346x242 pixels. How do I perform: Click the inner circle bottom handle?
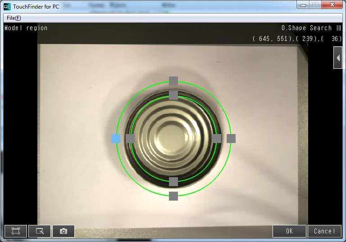coord(173,182)
